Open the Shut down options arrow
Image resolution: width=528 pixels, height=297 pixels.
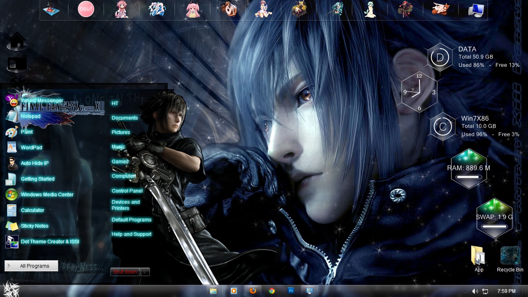point(145,271)
